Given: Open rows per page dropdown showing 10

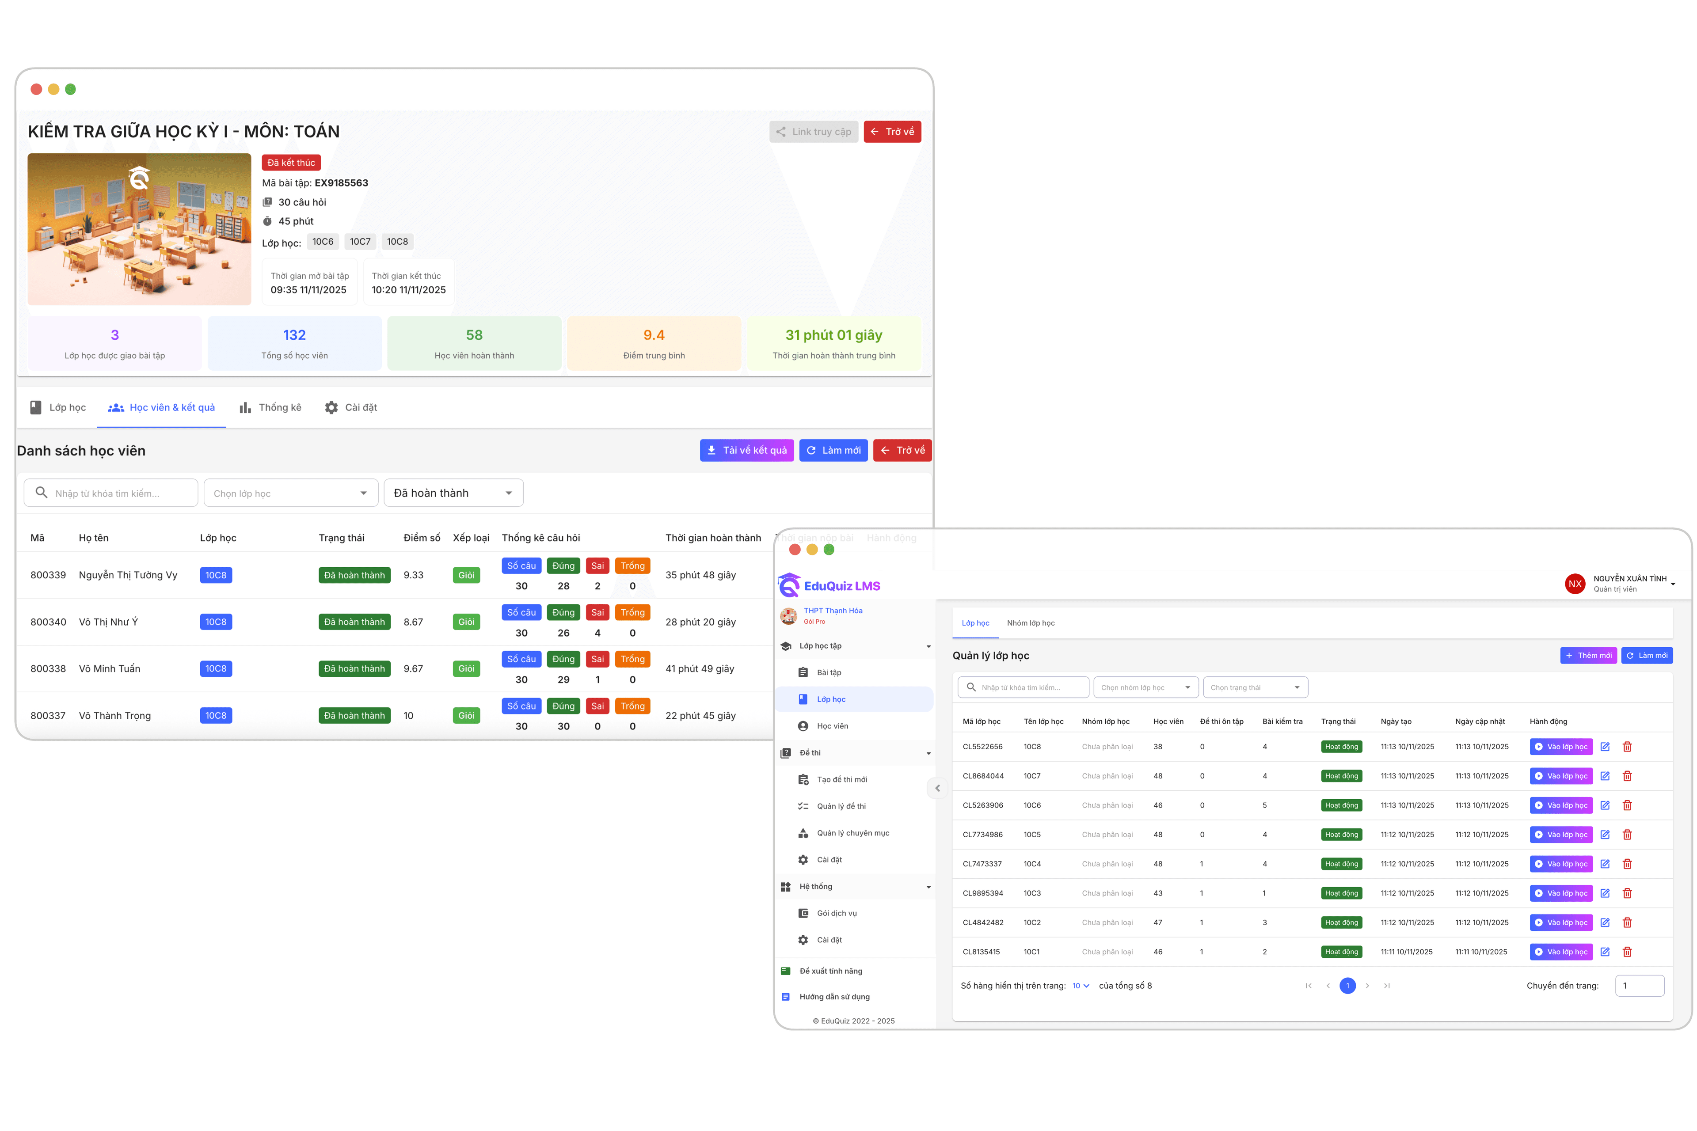Looking at the screenshot, I should 1080,986.
